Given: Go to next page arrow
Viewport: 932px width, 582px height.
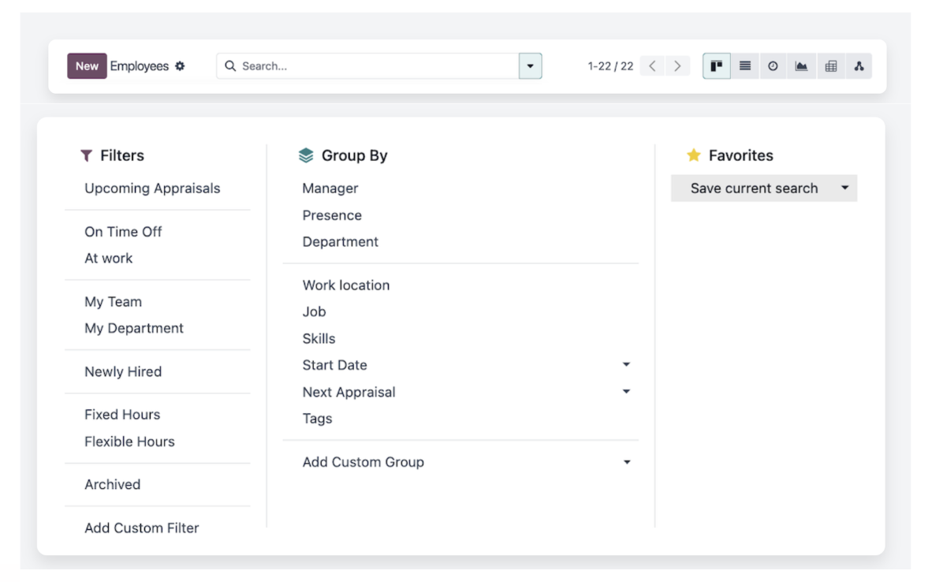Looking at the screenshot, I should click(x=677, y=66).
